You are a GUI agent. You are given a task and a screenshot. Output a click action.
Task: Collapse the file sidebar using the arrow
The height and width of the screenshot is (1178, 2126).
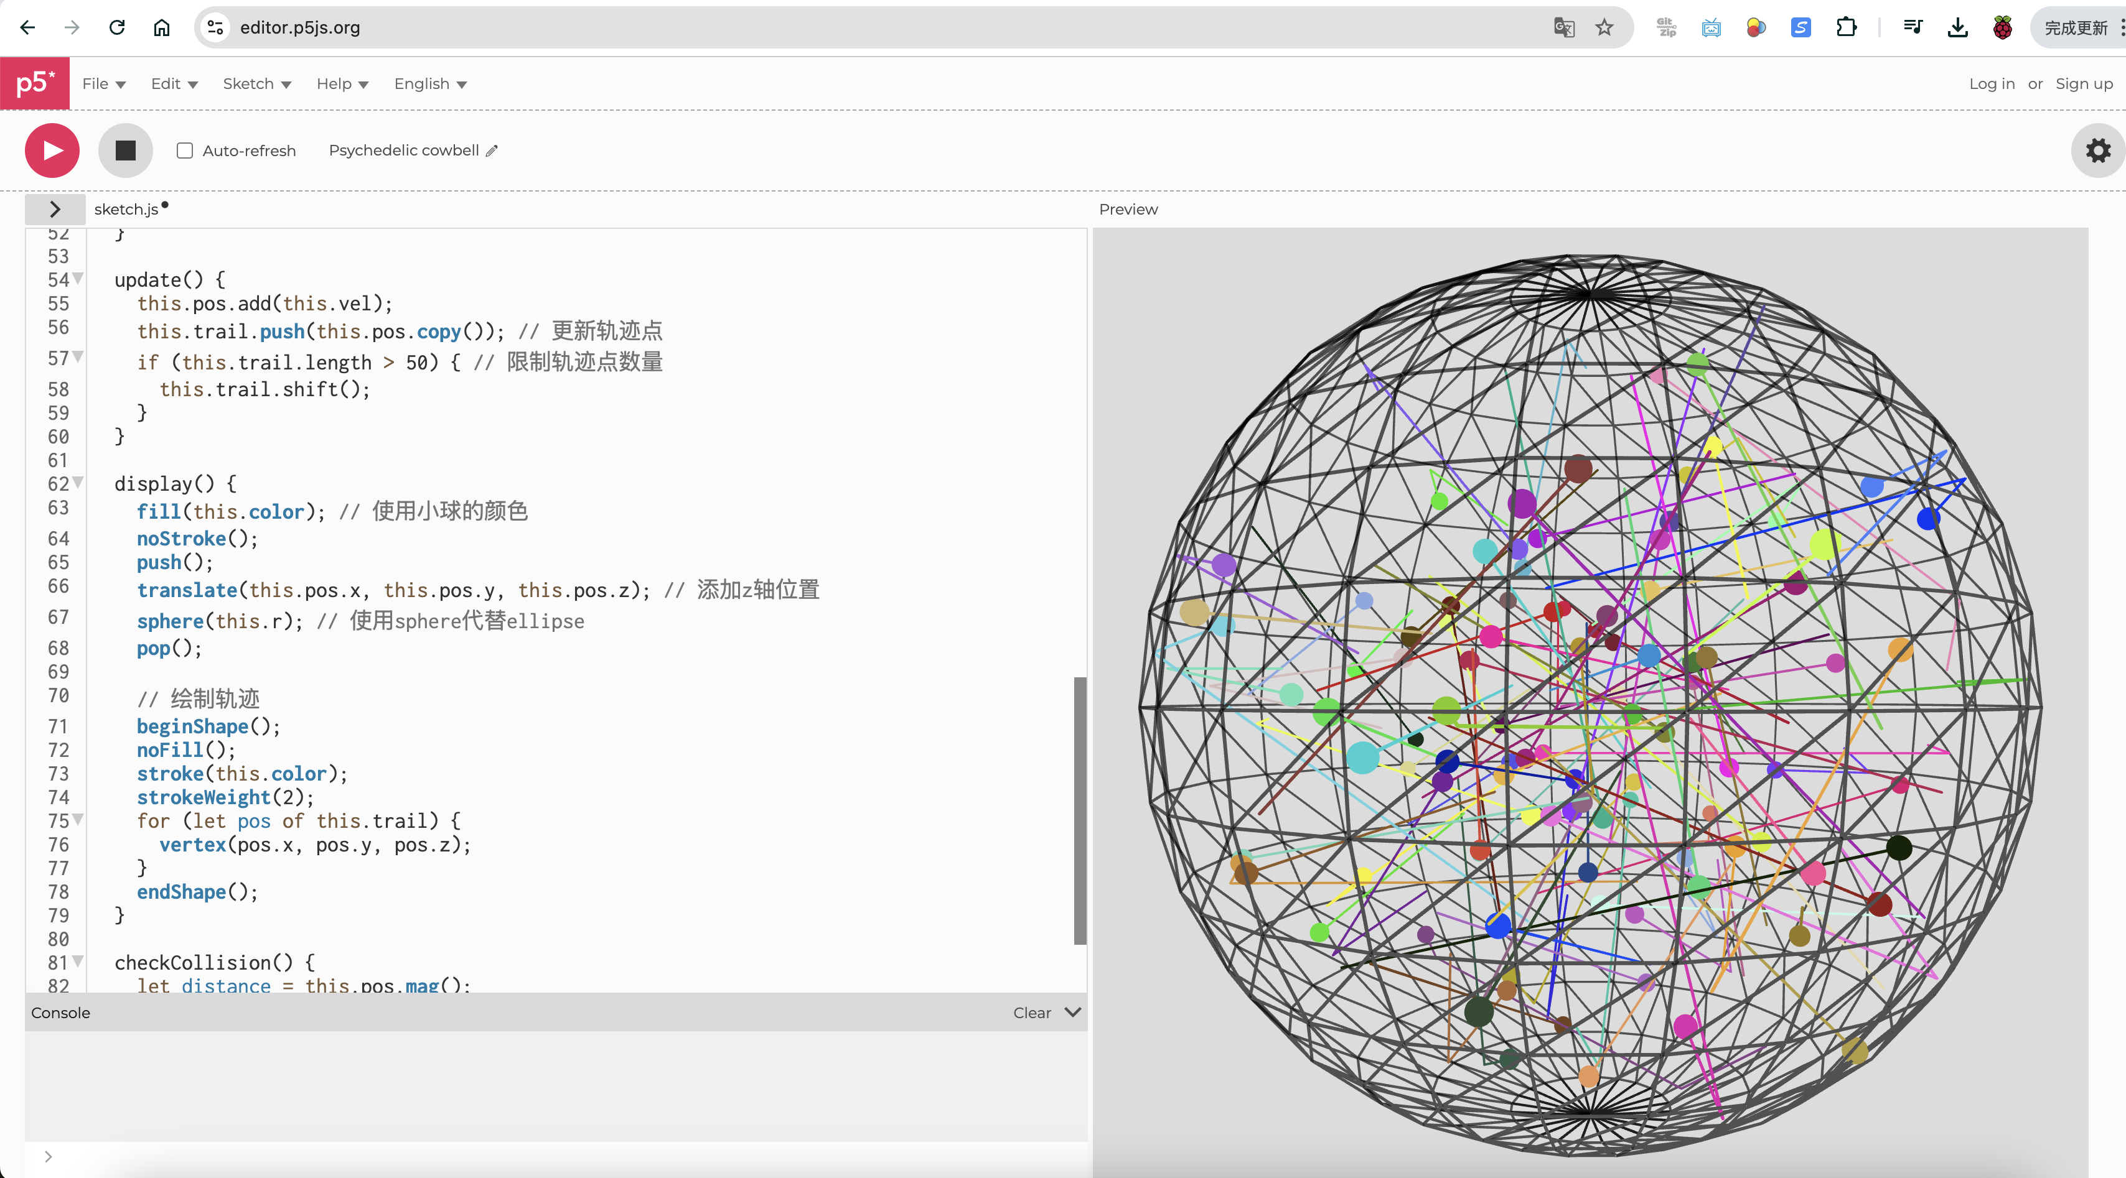pyautogui.click(x=55, y=209)
